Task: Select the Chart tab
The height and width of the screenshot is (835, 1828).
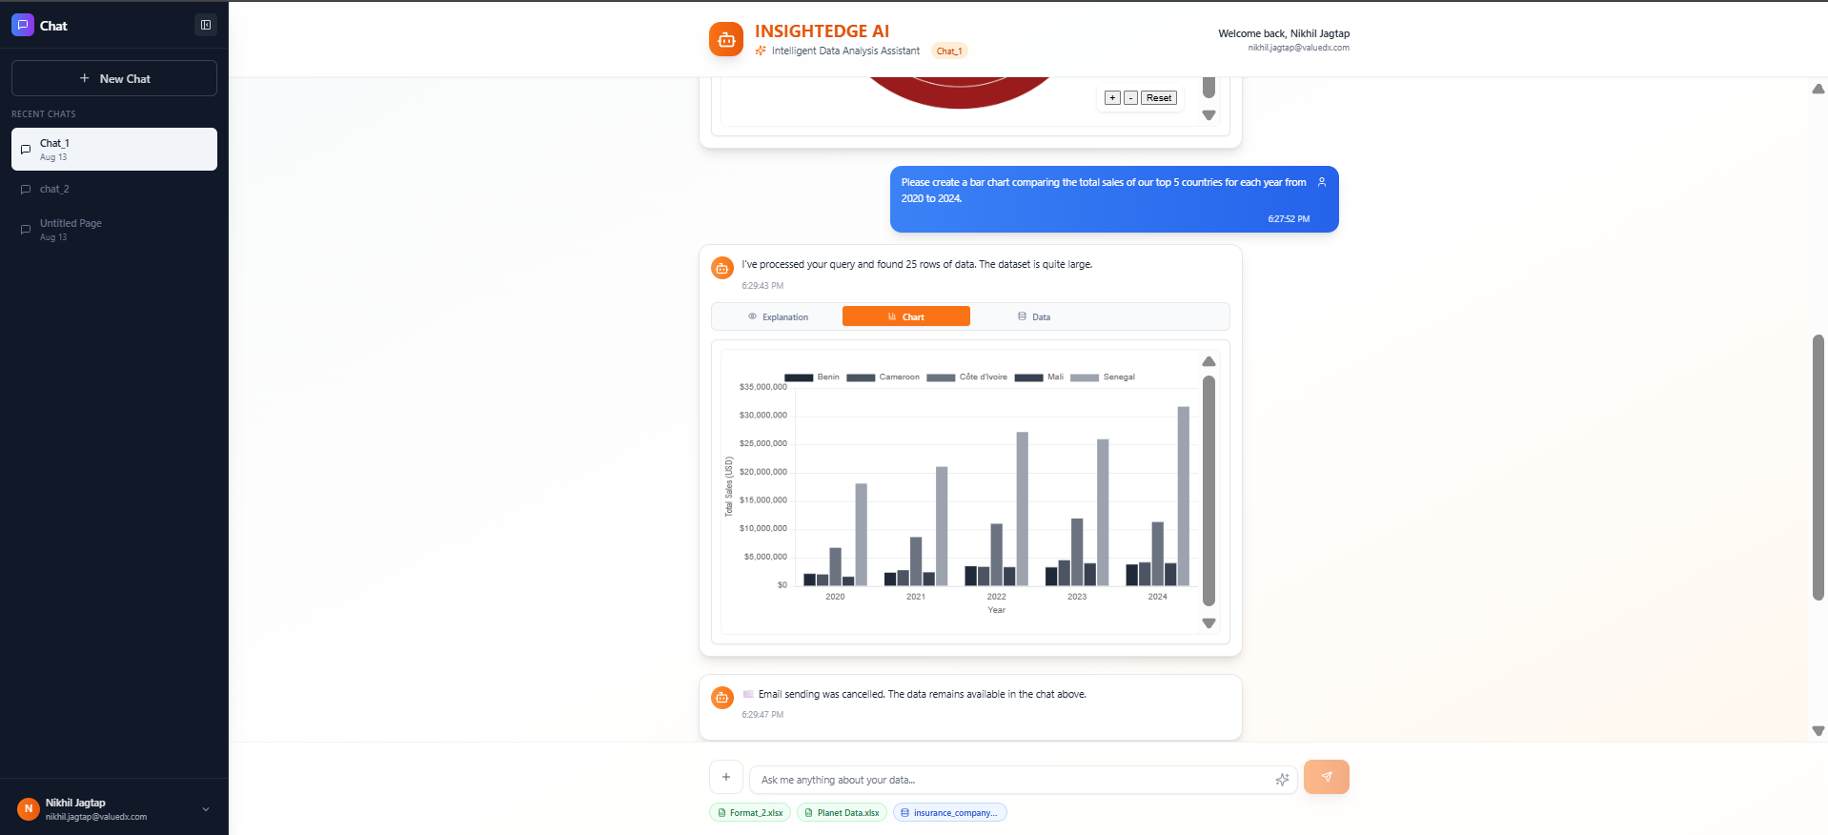Action: (906, 316)
